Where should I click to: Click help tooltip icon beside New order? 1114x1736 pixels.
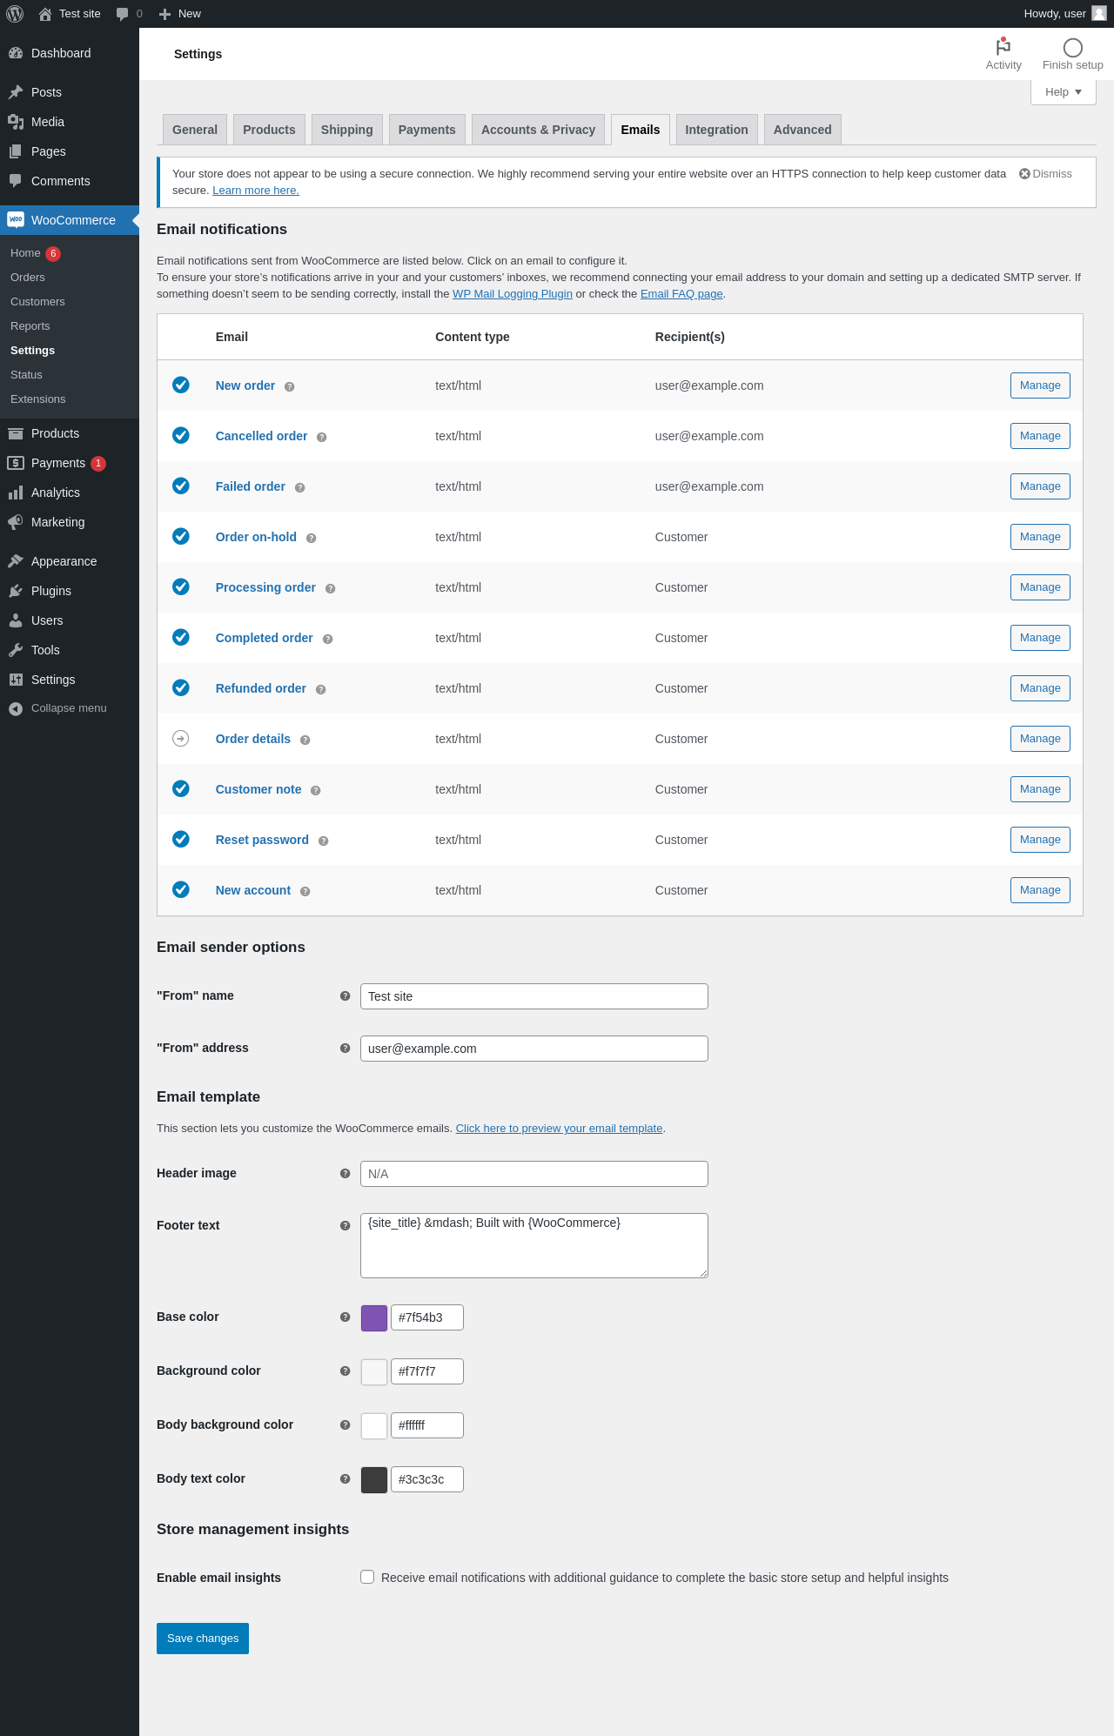coord(290,387)
